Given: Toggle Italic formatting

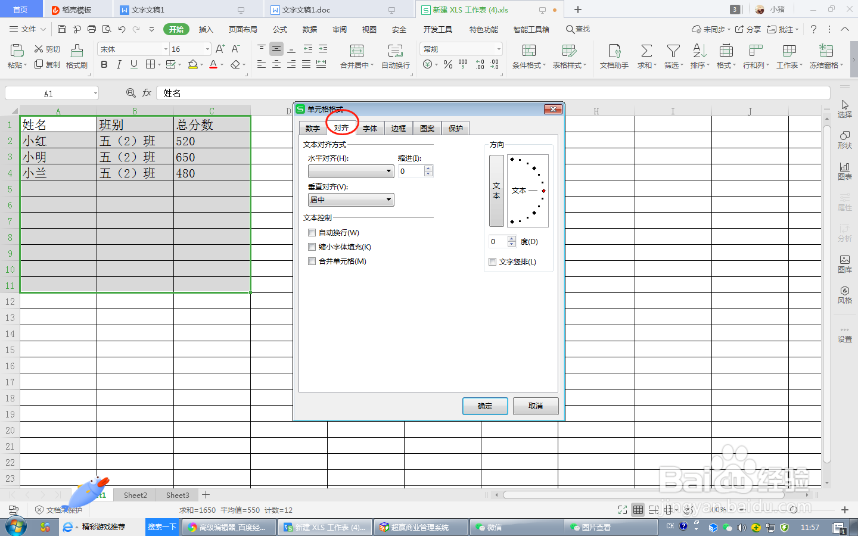Looking at the screenshot, I should (x=119, y=64).
